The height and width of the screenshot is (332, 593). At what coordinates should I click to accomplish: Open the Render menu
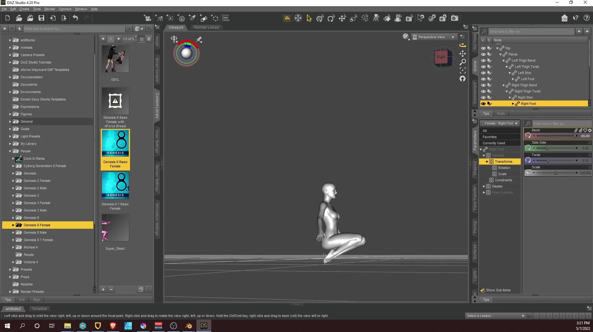point(50,9)
